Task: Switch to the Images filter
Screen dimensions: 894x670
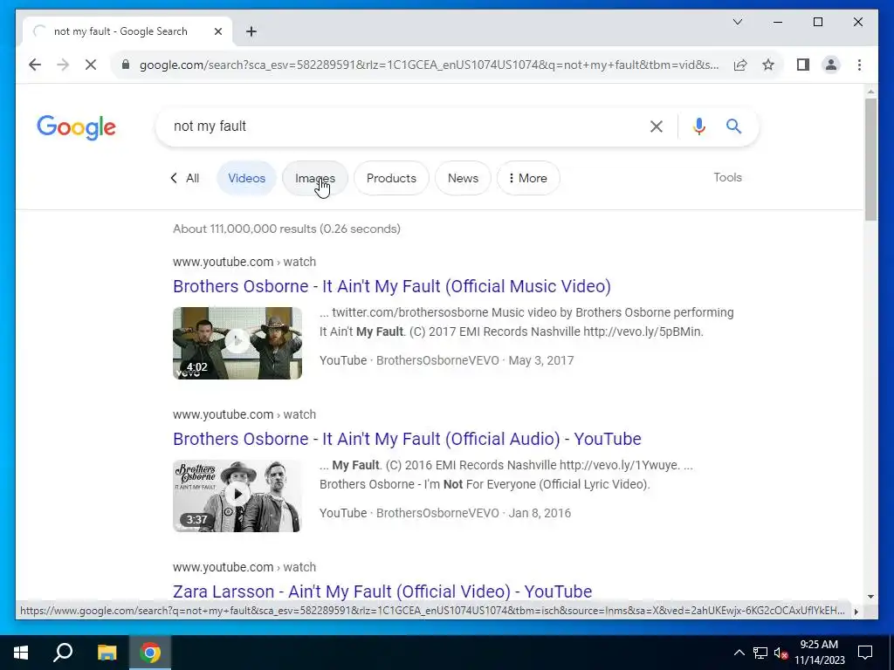Action: tap(314, 178)
